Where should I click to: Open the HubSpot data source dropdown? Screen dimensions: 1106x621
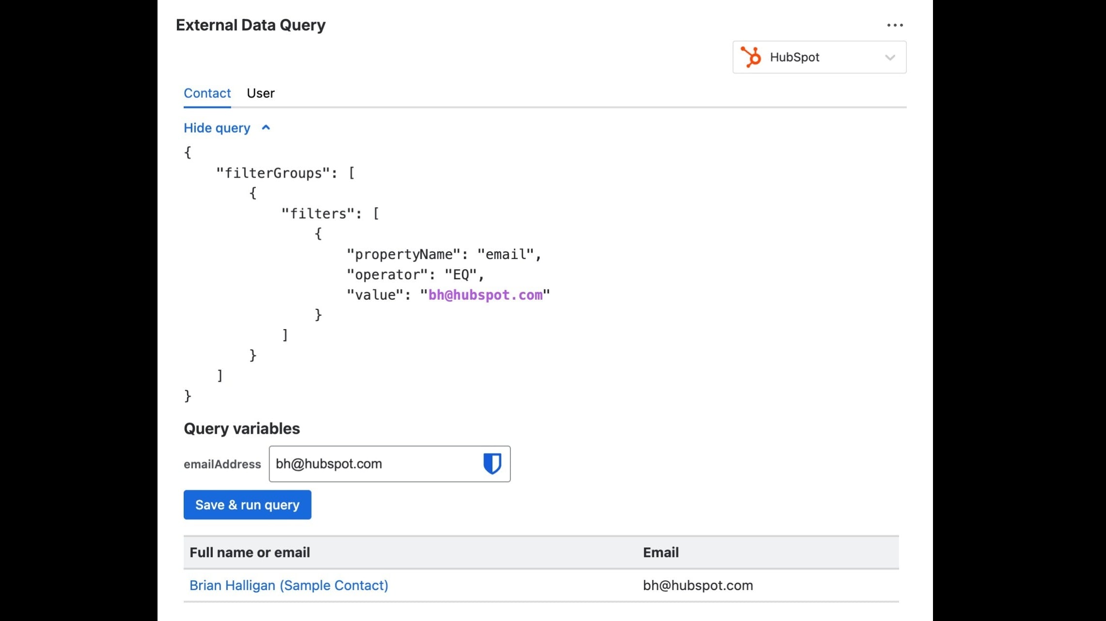click(819, 57)
